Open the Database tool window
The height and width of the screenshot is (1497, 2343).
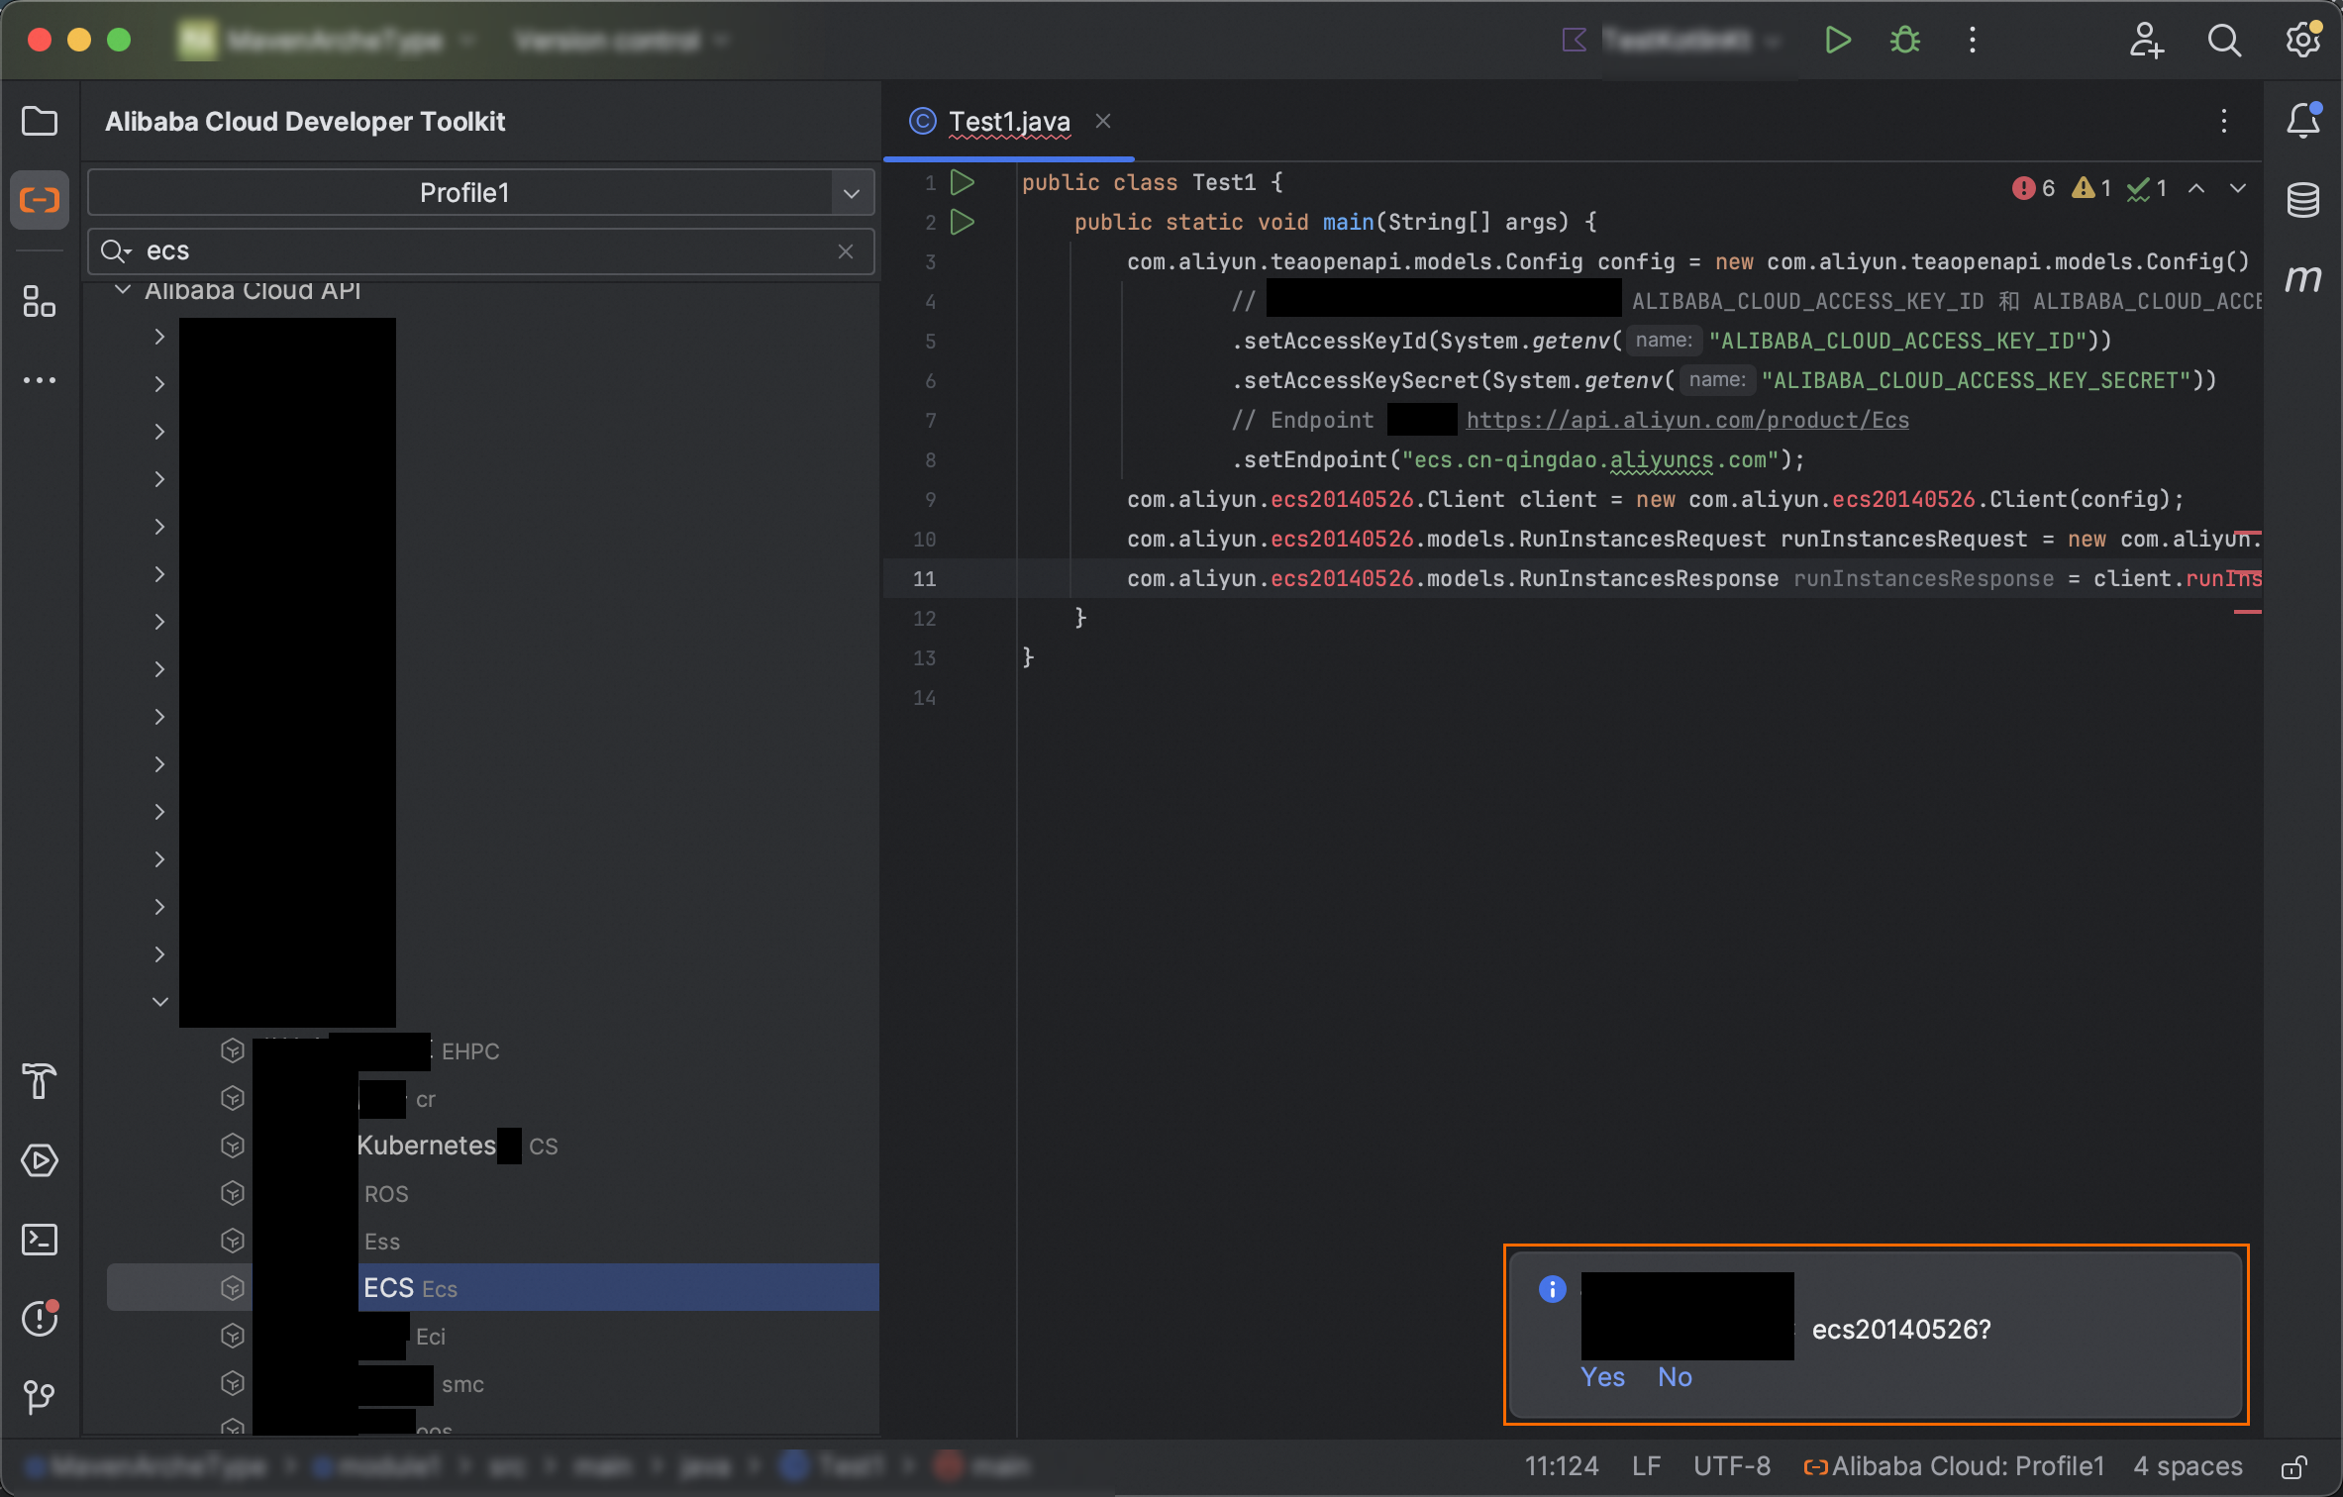coord(2303,200)
